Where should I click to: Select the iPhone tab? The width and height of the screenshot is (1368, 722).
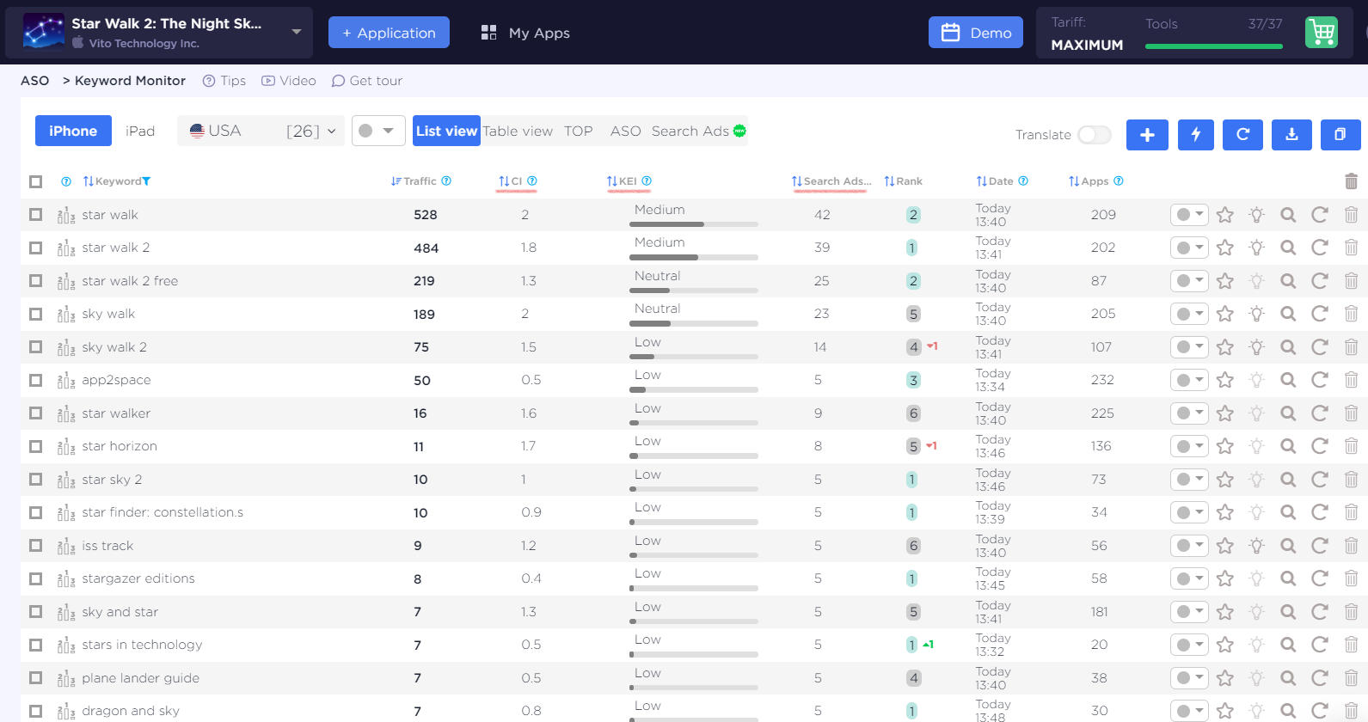point(73,131)
